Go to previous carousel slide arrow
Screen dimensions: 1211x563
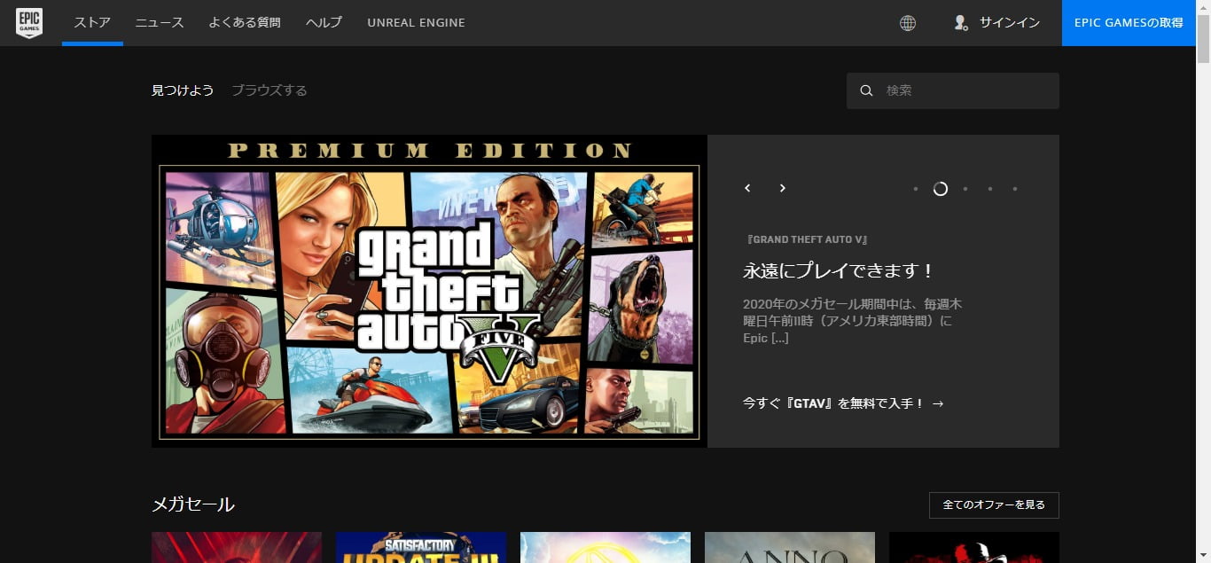point(747,188)
